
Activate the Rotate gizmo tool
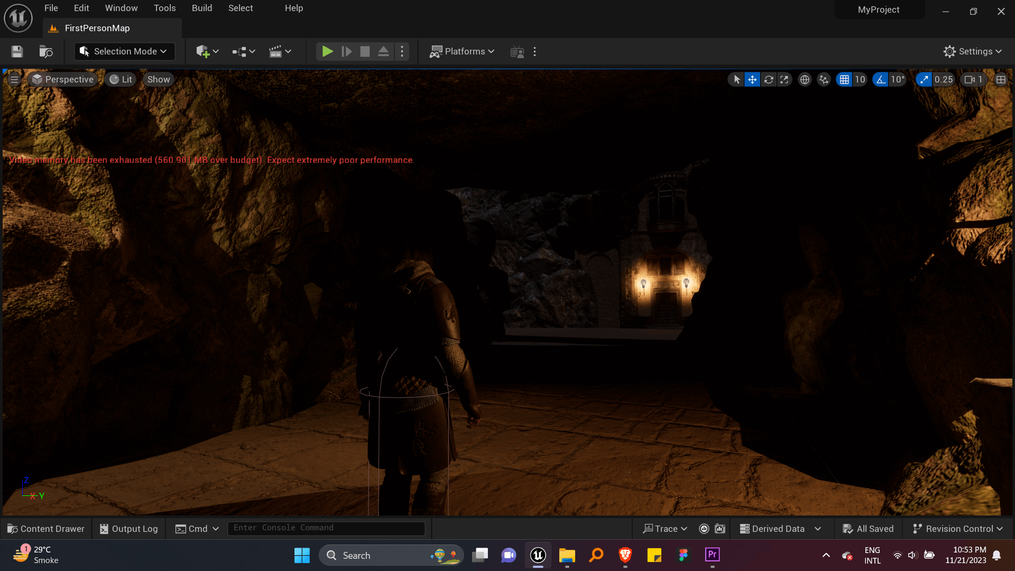point(769,79)
